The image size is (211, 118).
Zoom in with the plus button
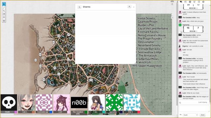point(172,4)
